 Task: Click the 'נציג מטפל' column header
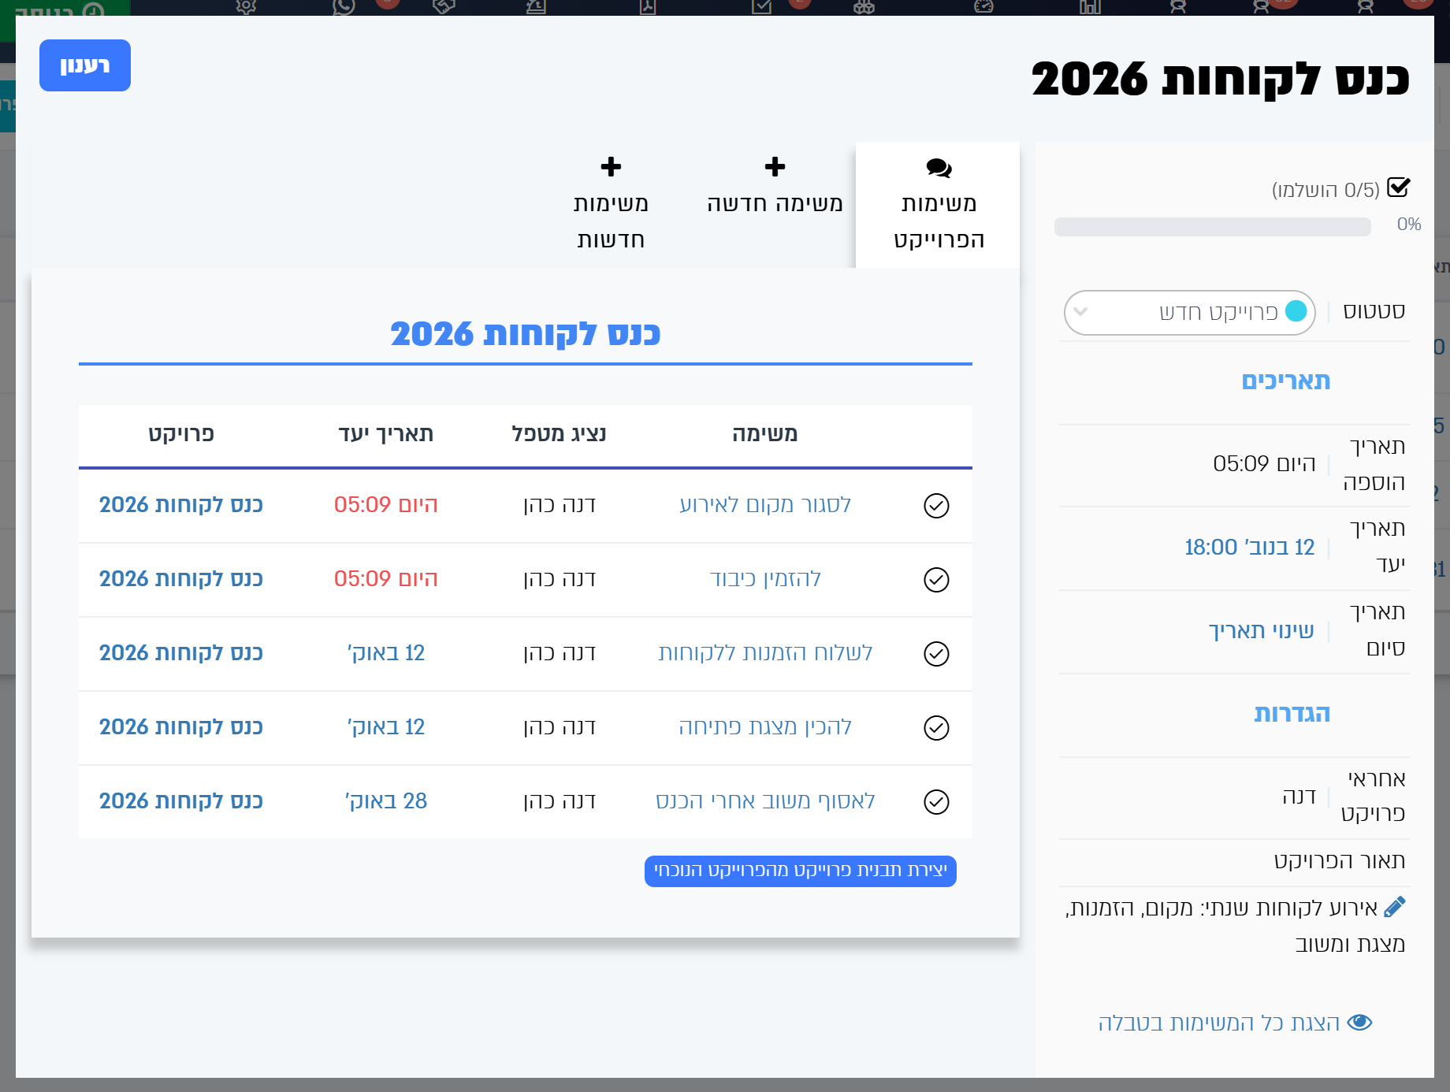tap(559, 434)
